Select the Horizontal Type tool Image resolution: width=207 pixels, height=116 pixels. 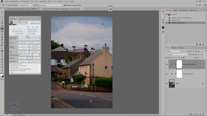(2, 57)
